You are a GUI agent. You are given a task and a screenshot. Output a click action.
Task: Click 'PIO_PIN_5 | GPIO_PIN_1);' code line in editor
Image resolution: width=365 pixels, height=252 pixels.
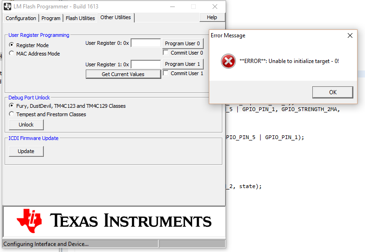pos(265,137)
